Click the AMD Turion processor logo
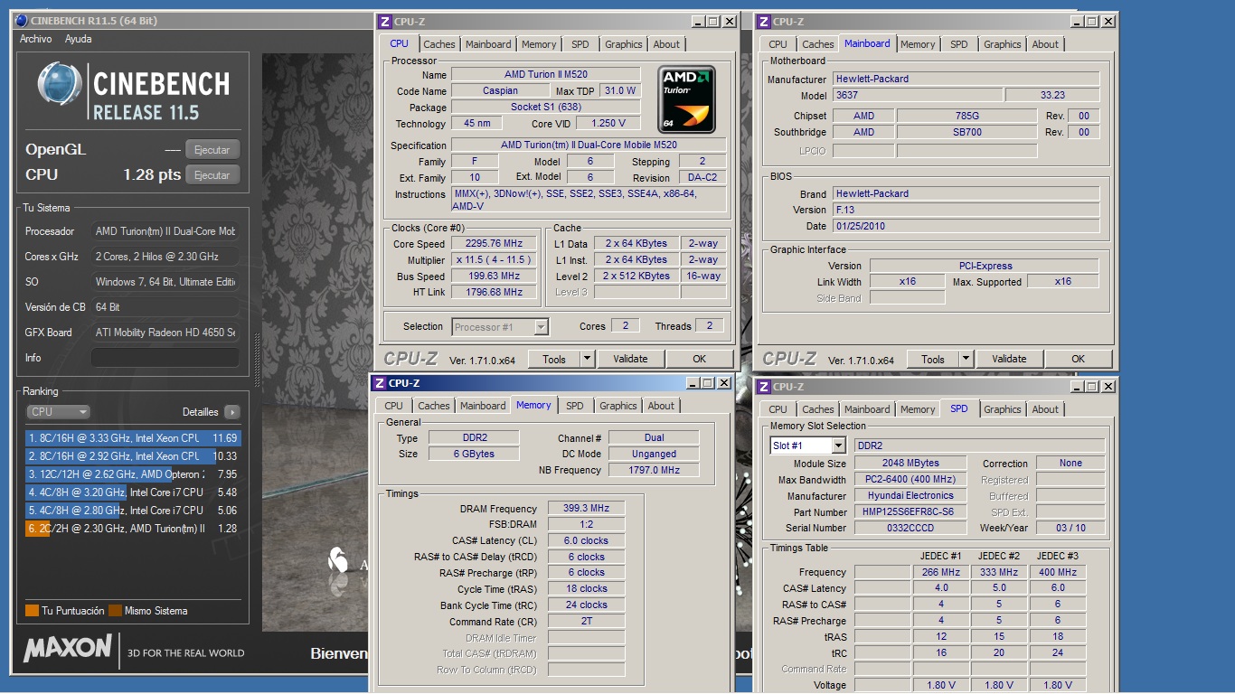 (x=687, y=99)
